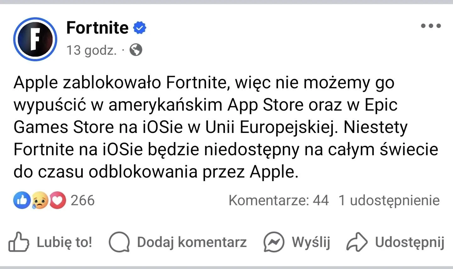Open the Fortnite profile picture
453x269 pixels.
(x=35, y=39)
